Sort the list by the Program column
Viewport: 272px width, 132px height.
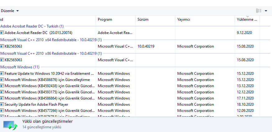coord(116,19)
